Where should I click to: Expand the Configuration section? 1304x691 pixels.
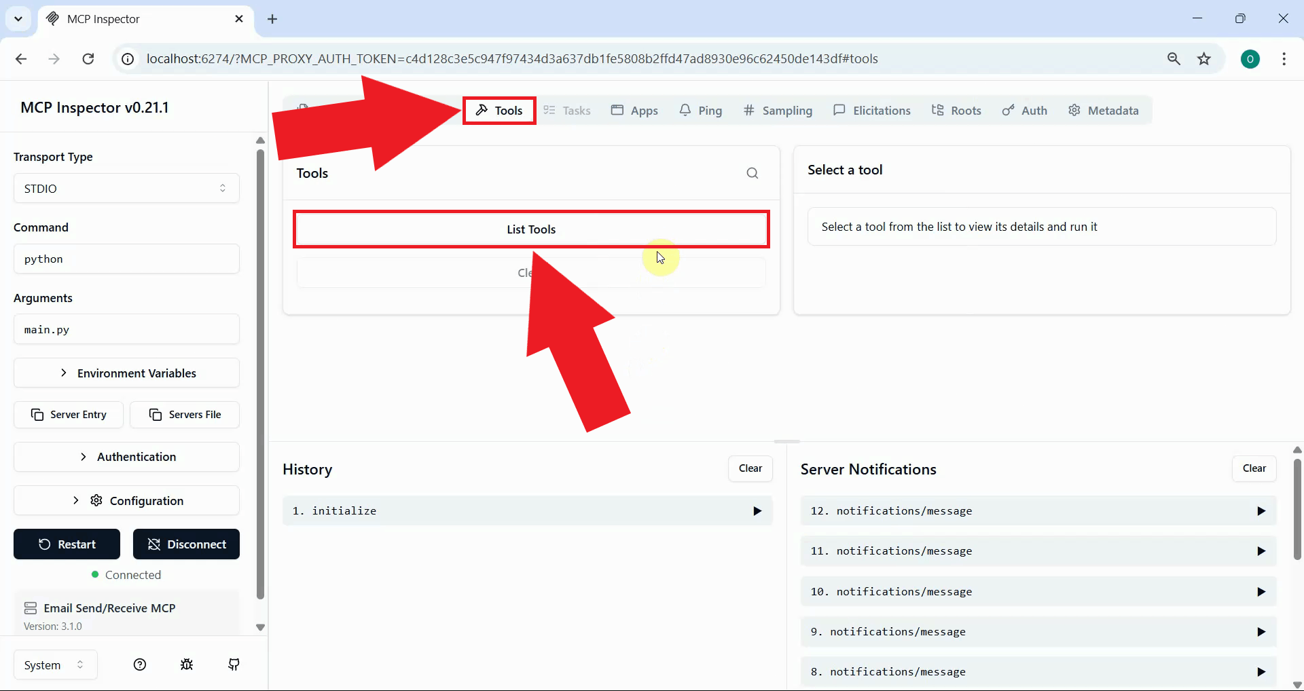(x=126, y=500)
